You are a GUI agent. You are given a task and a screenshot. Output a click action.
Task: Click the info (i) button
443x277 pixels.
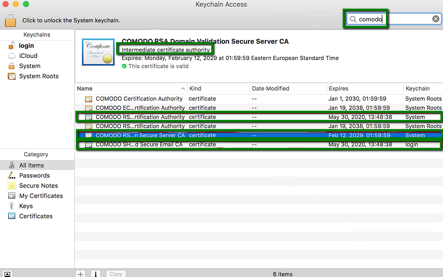(x=96, y=274)
